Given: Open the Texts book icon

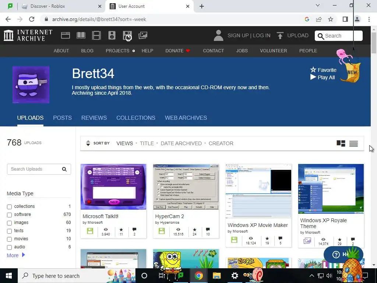Looking at the screenshot, I should [x=81, y=35].
